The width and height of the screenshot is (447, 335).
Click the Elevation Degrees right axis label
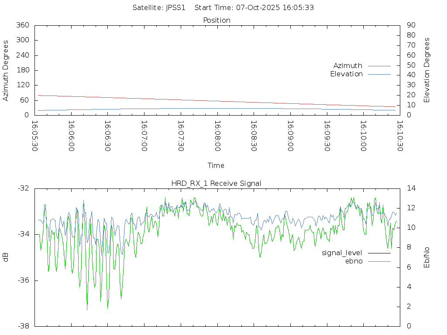tap(427, 70)
